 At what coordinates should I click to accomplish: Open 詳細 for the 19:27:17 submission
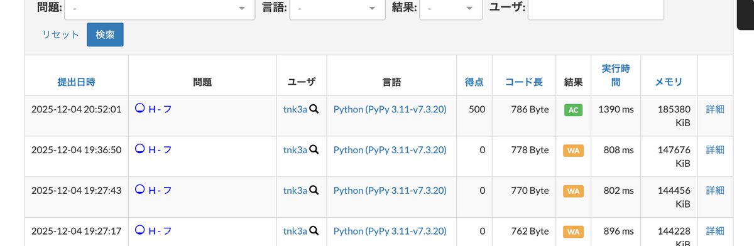(715, 231)
